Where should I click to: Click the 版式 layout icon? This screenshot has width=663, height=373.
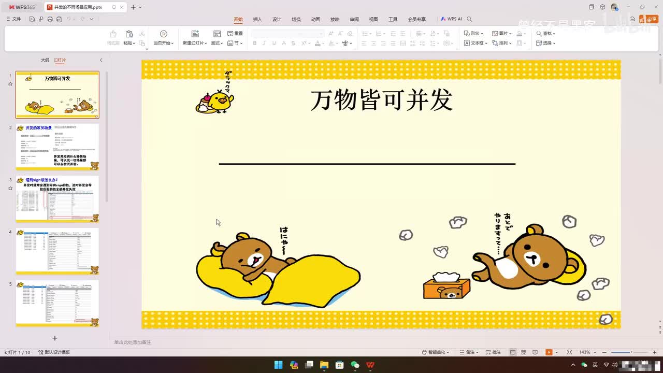pyautogui.click(x=217, y=34)
